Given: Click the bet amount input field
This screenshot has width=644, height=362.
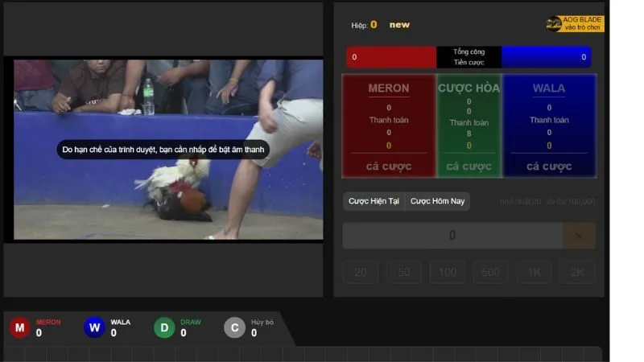Looking at the screenshot, I should tap(452, 236).
